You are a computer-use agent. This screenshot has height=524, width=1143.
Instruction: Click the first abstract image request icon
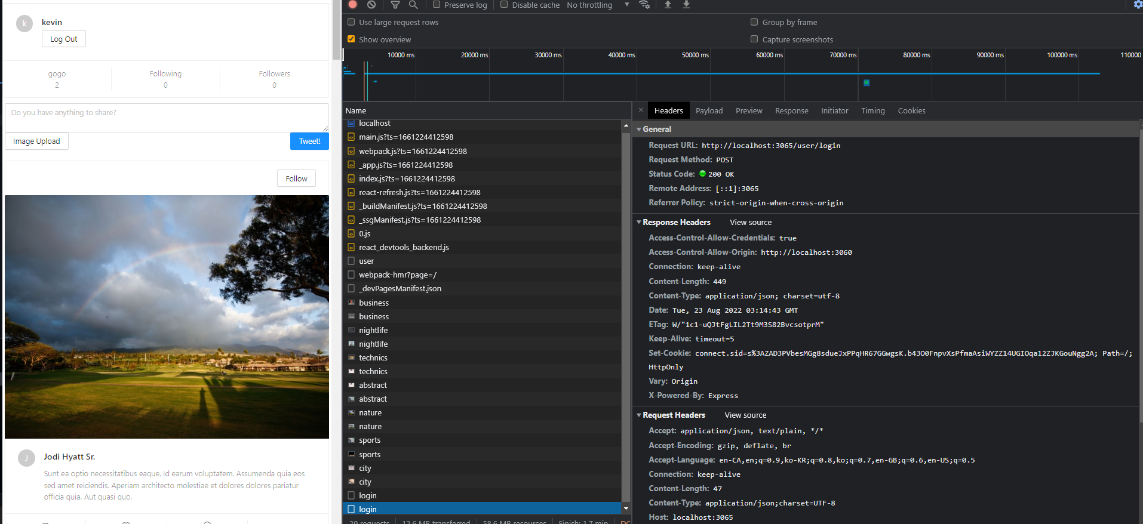pyautogui.click(x=351, y=385)
